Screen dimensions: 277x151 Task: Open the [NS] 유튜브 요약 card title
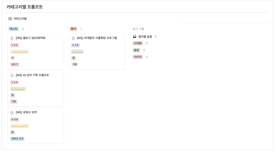pos(26,112)
